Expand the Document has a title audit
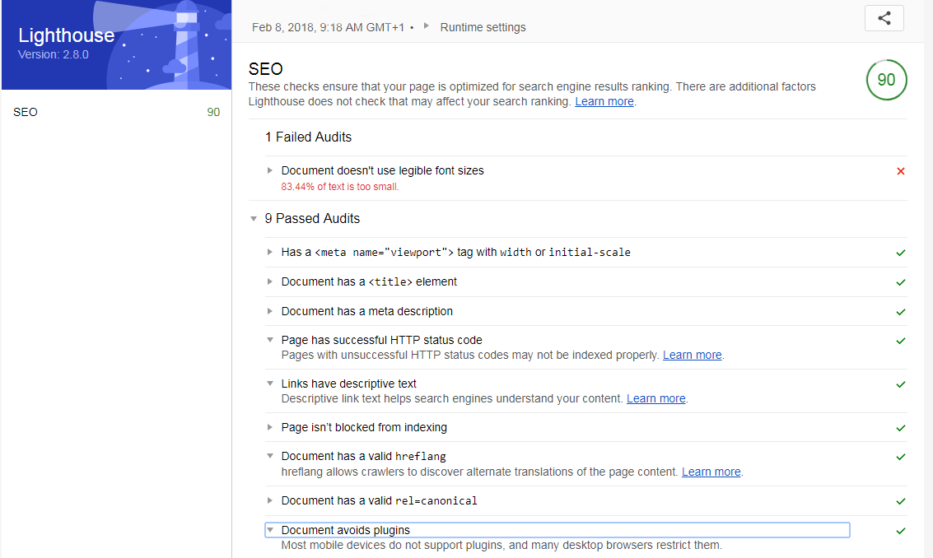This screenshot has width=933, height=558. coord(269,281)
